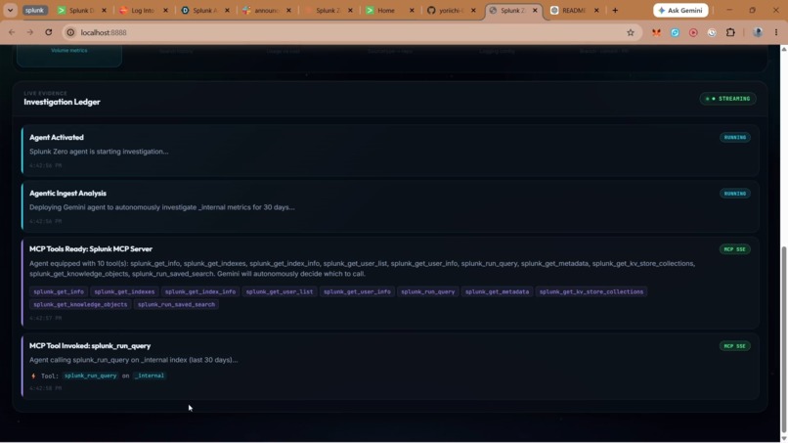
Task: Close the README tab
Action: pos(596,10)
